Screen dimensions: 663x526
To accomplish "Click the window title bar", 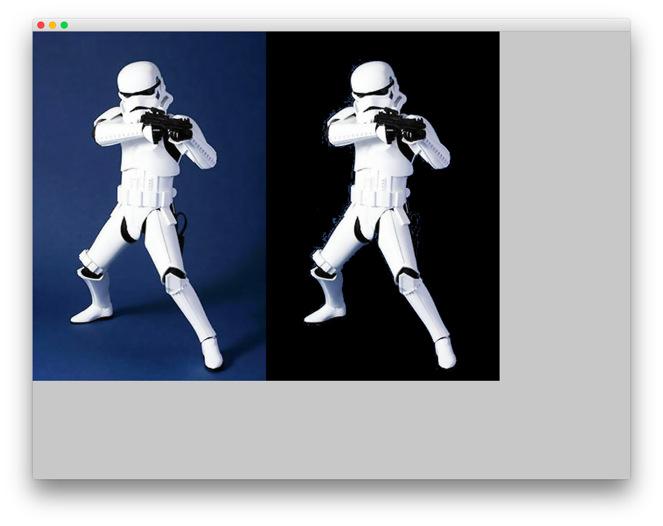I will point(350,24).
